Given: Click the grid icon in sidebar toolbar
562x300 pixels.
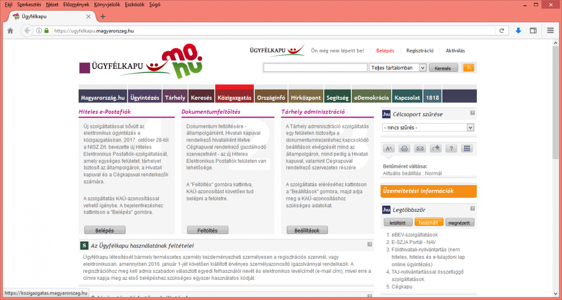Looking at the screenshot, I should [x=466, y=149].
